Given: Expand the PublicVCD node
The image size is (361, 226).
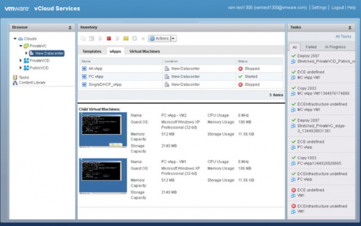Looking at the screenshot, I should pyautogui.click(x=20, y=68).
